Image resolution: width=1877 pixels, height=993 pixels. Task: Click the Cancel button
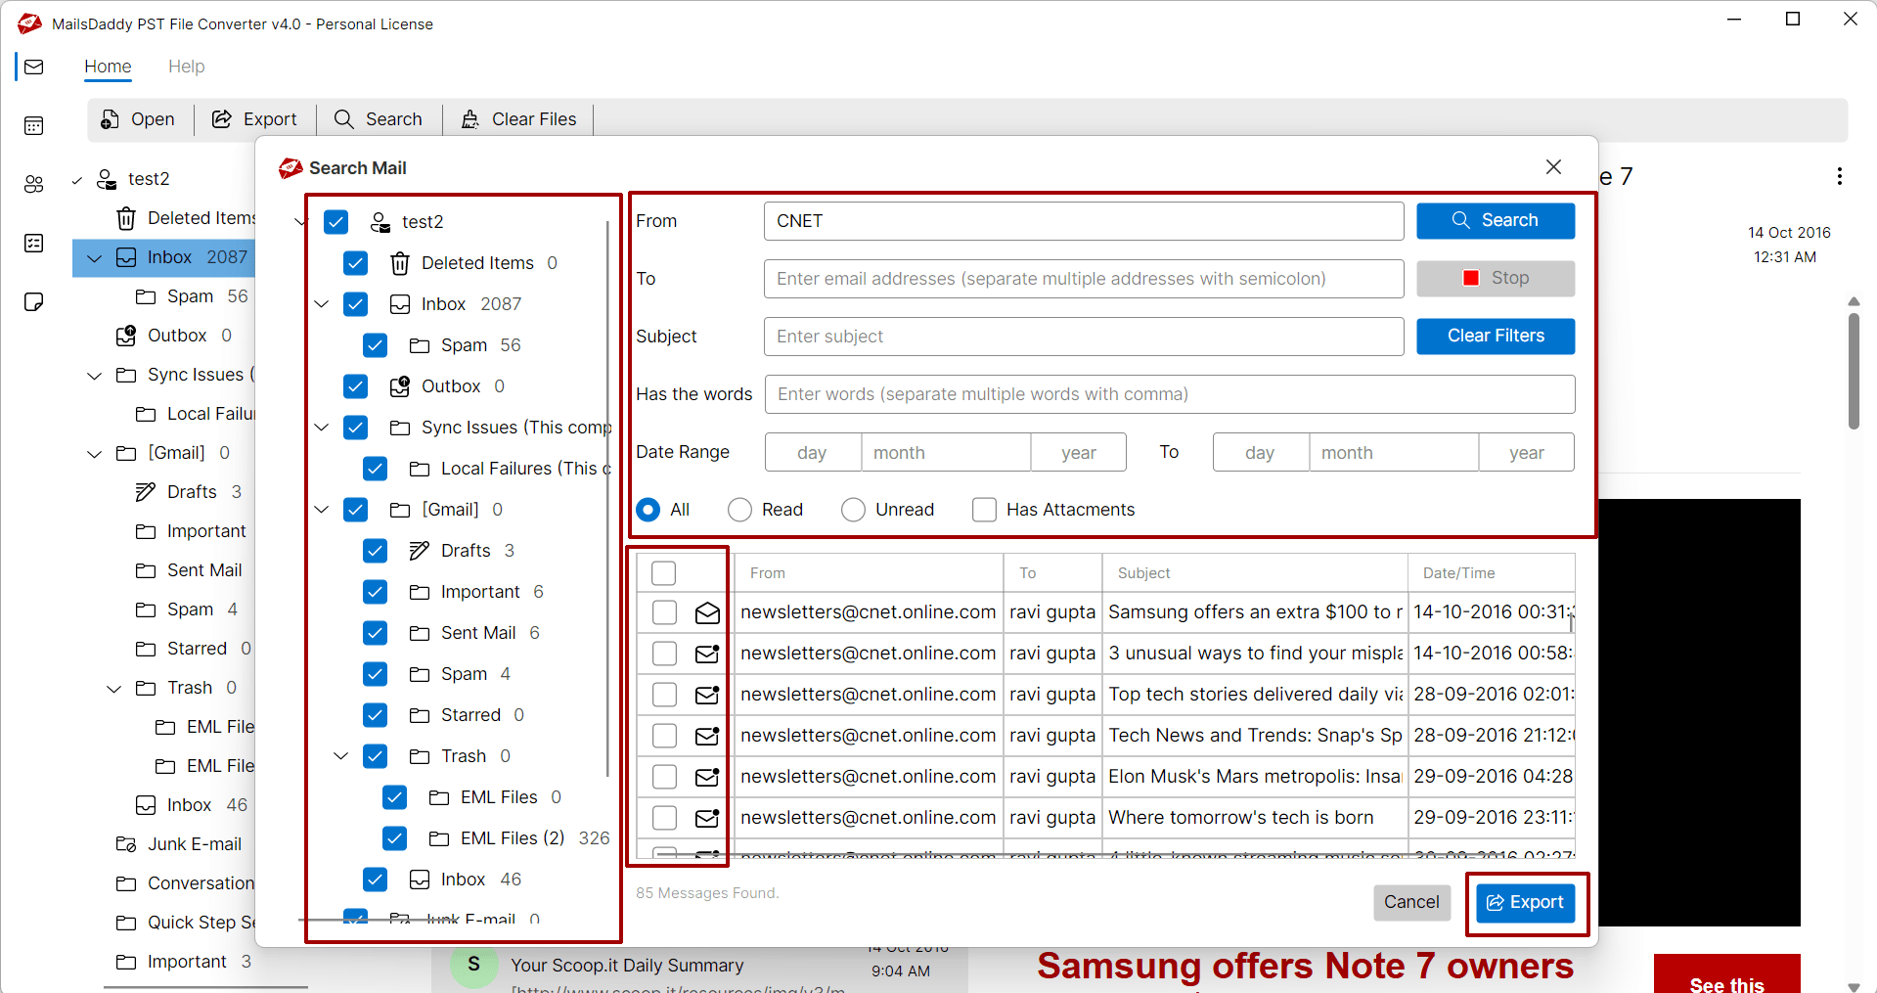coord(1411,902)
